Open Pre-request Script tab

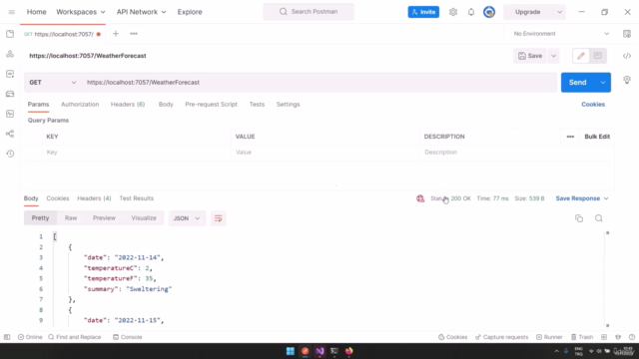coord(211,104)
